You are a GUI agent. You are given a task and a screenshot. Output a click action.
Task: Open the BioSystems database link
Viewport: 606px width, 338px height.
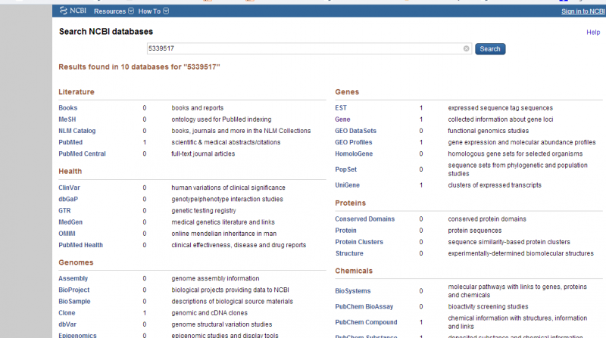coord(353,291)
